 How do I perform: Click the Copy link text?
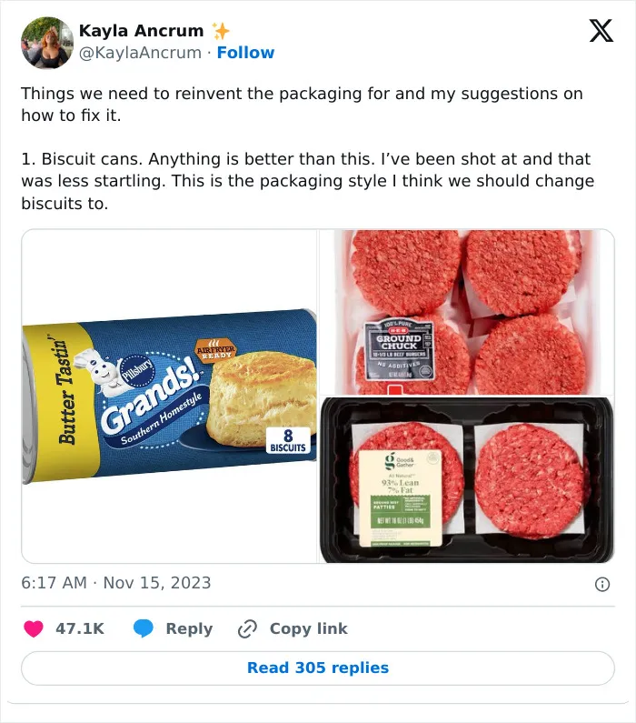tap(309, 628)
